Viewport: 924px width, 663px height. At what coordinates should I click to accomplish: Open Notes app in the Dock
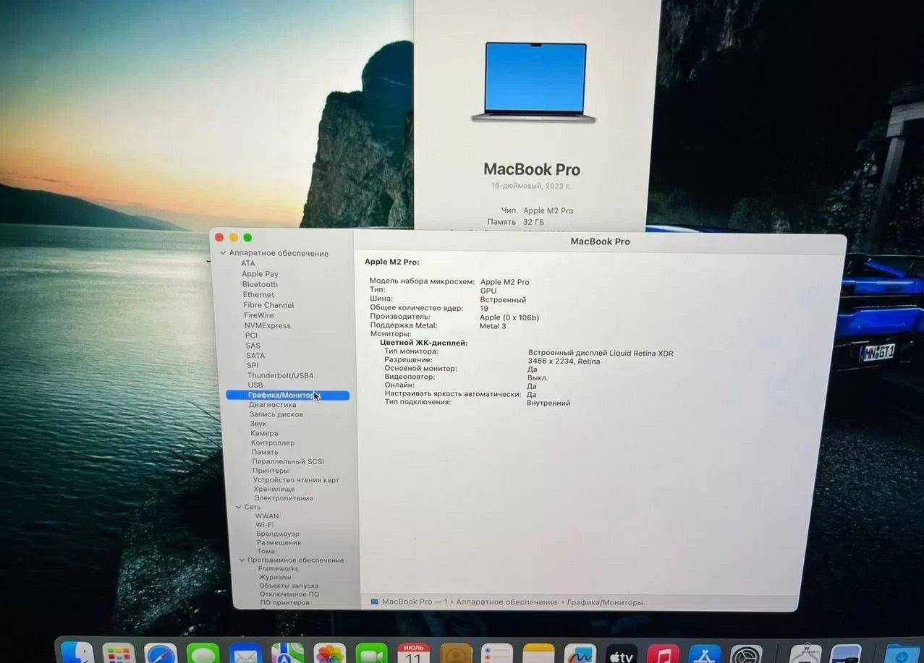pos(538,654)
